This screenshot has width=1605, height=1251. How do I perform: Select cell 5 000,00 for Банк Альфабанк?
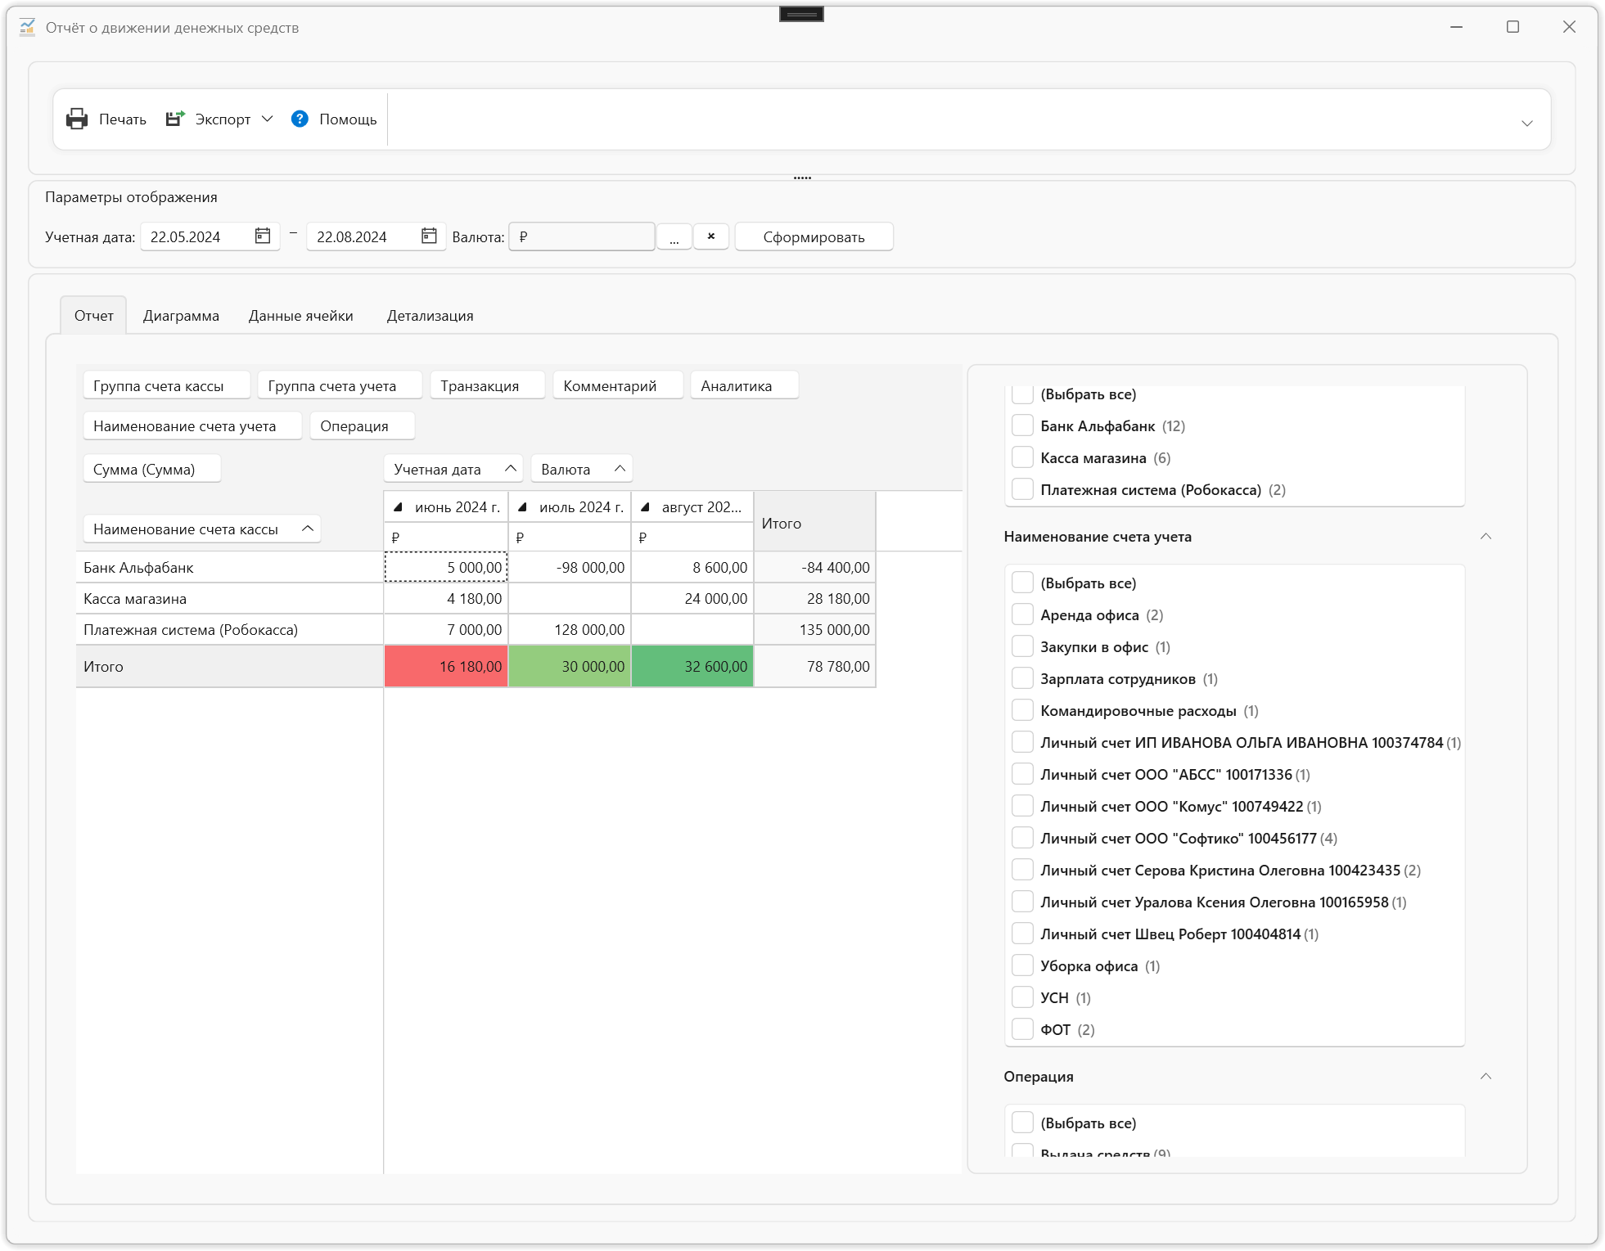click(446, 567)
